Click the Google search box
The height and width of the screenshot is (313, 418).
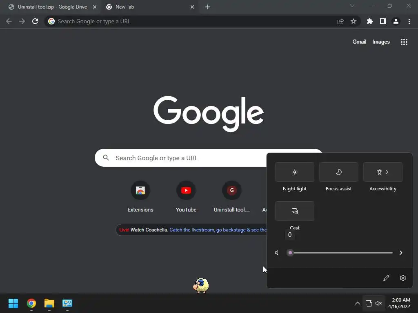coord(181,158)
